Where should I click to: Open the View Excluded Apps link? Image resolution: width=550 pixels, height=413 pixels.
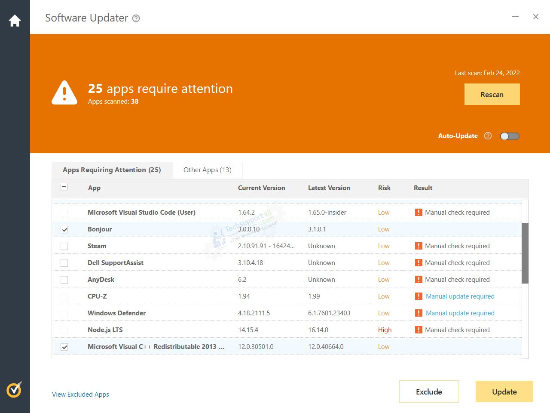pyautogui.click(x=80, y=395)
